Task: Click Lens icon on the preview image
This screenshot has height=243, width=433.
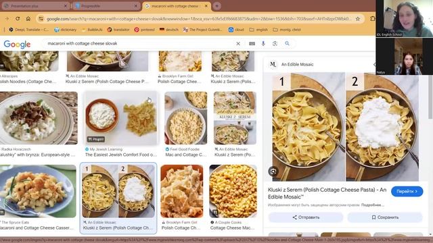Action: [273, 171]
